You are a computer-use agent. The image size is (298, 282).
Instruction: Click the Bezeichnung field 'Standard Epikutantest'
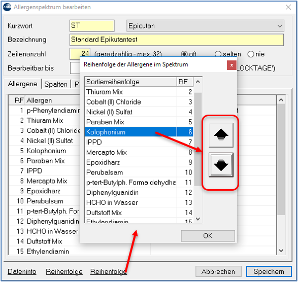click(177, 40)
